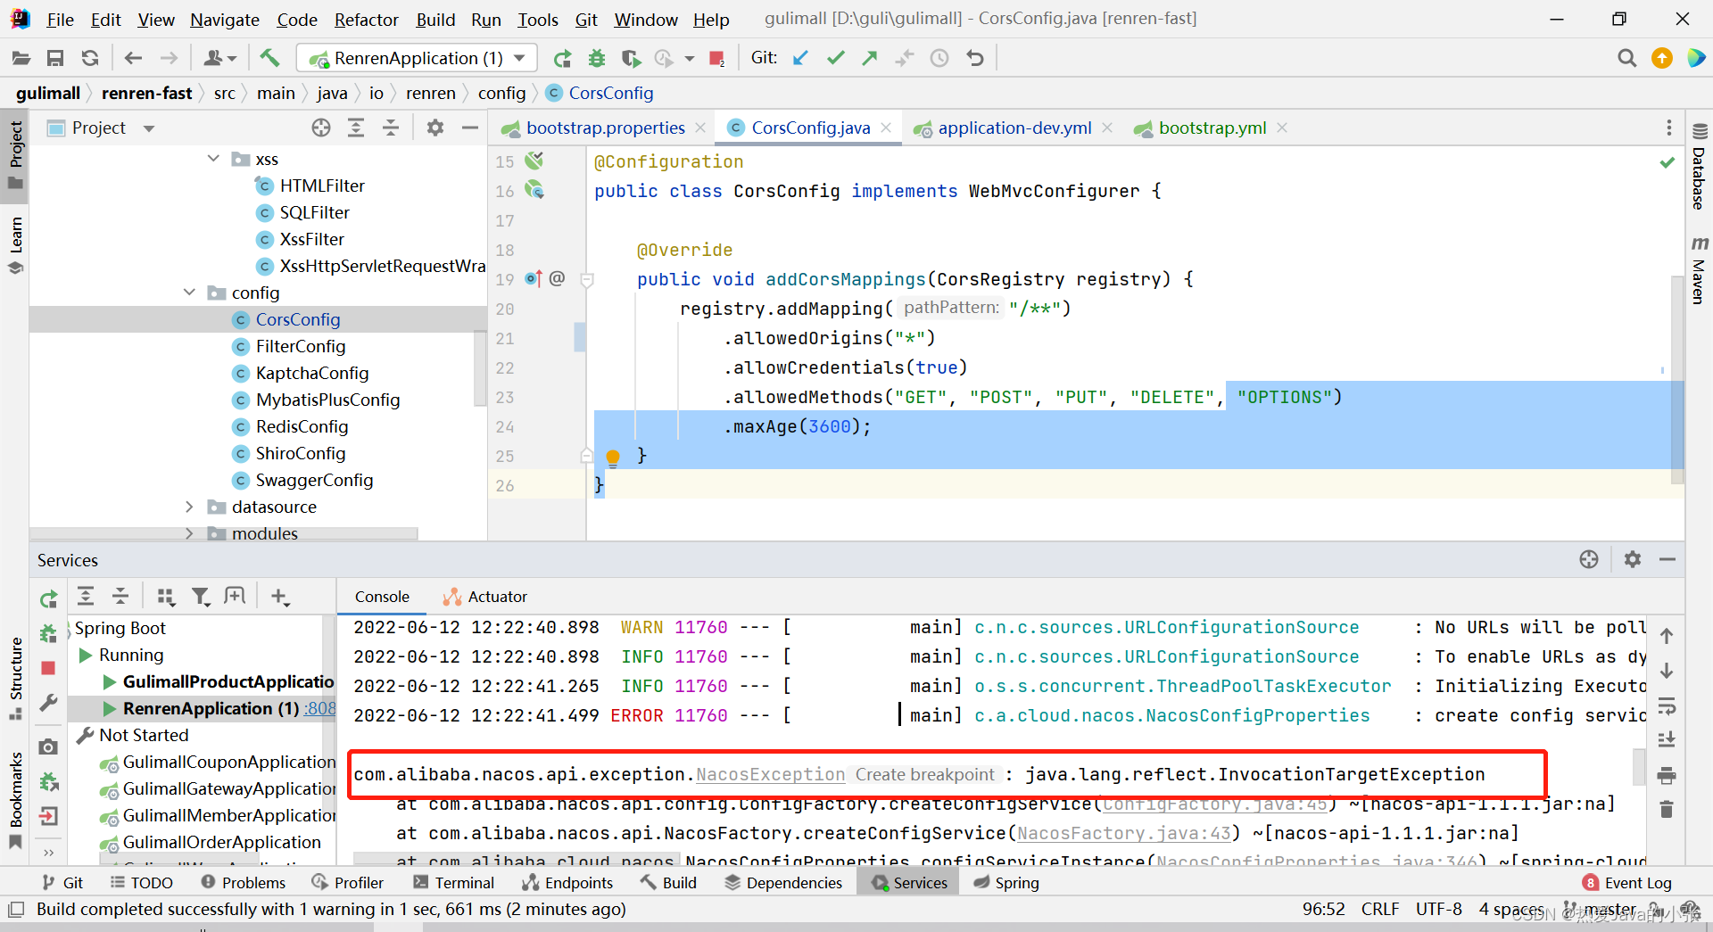Viewport: 1713px width, 932px height.
Task: Select FilterConfig in project tree
Action: [301, 346]
